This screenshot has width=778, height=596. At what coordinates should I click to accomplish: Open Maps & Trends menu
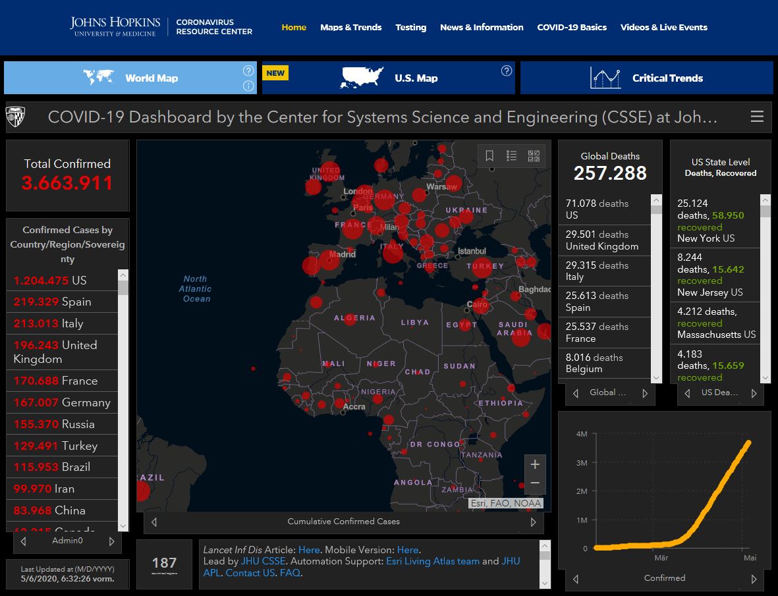click(351, 27)
